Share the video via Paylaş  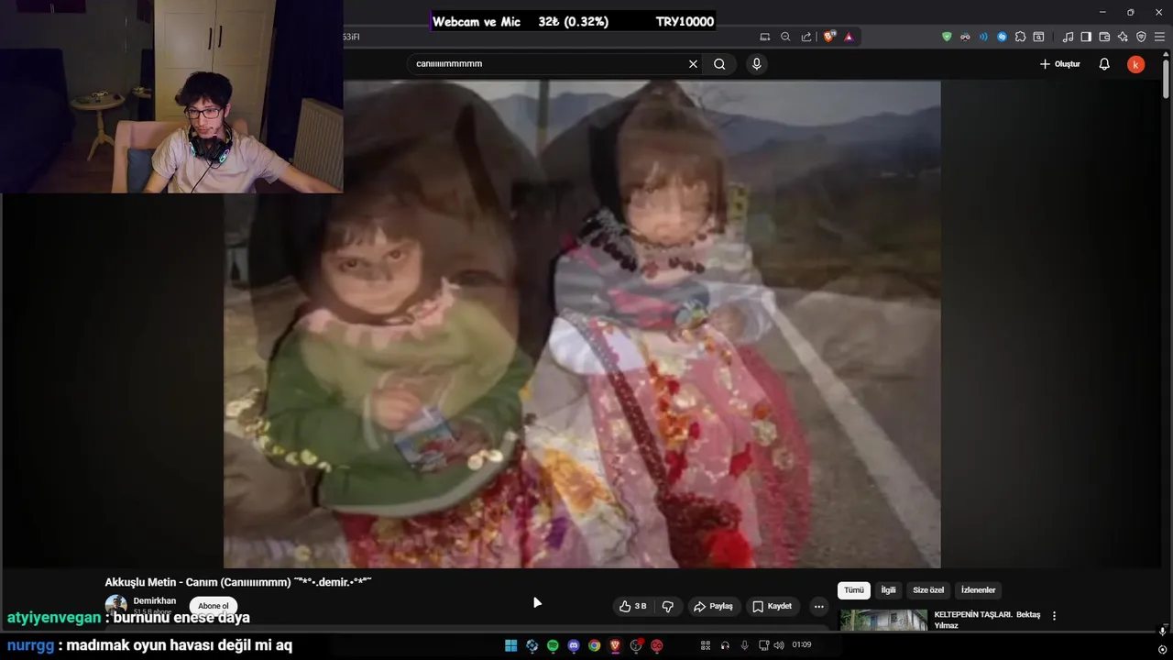713,606
